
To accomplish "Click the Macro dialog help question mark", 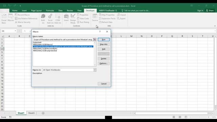I will pos(100,32).
